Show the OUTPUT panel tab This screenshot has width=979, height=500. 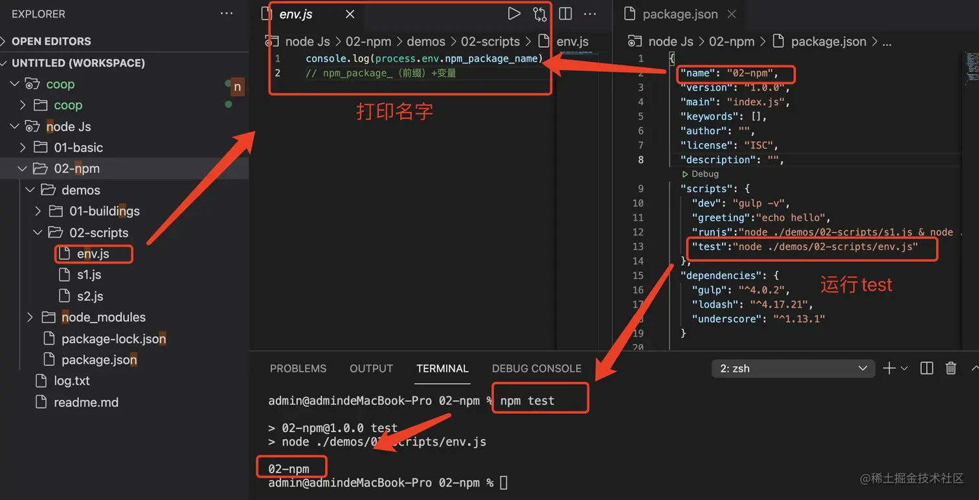[x=371, y=369]
